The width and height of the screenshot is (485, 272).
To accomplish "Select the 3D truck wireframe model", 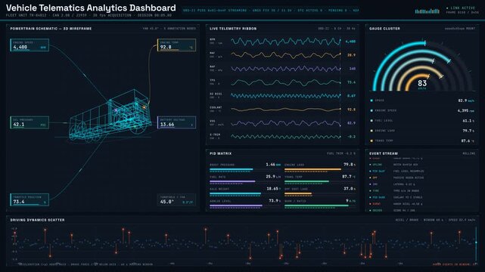I will click(x=110, y=116).
